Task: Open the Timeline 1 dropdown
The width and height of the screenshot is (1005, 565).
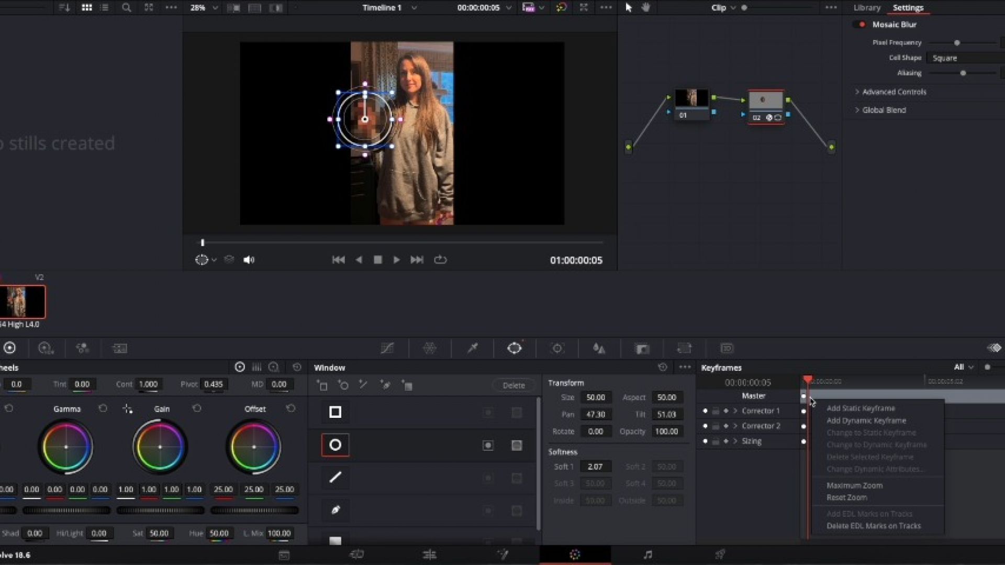Action: pos(414,8)
